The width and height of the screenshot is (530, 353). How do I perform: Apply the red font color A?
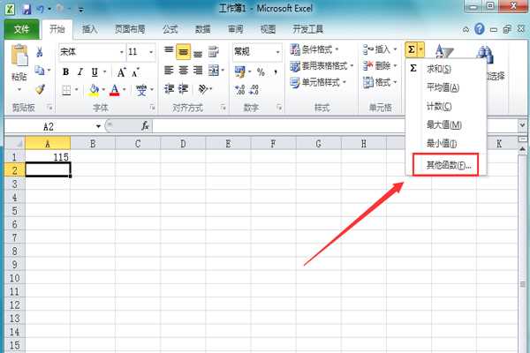[x=115, y=90]
